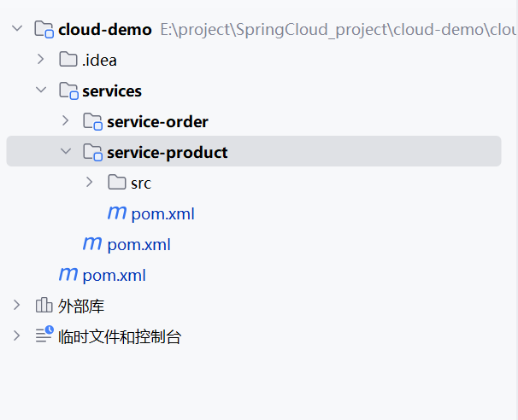The width and height of the screenshot is (518, 420).
Task: Click the scratches and consoles (临时文件和控制台) icon
Action: 44,336
